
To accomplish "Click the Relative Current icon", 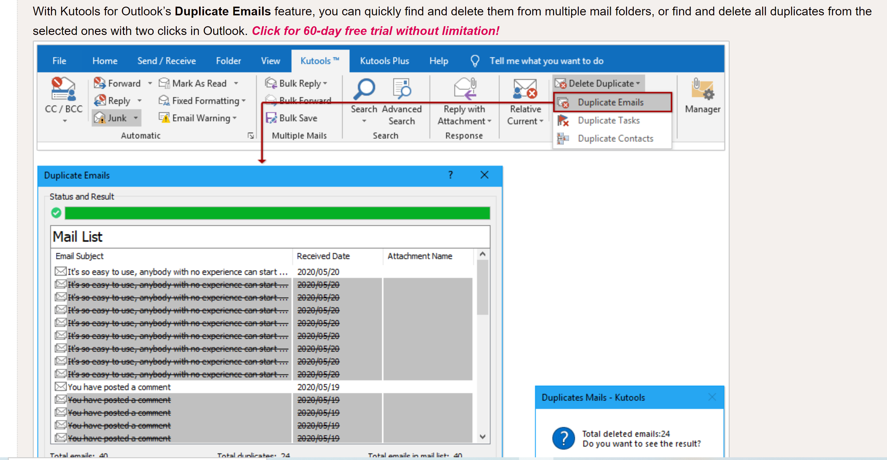I will pos(525,89).
